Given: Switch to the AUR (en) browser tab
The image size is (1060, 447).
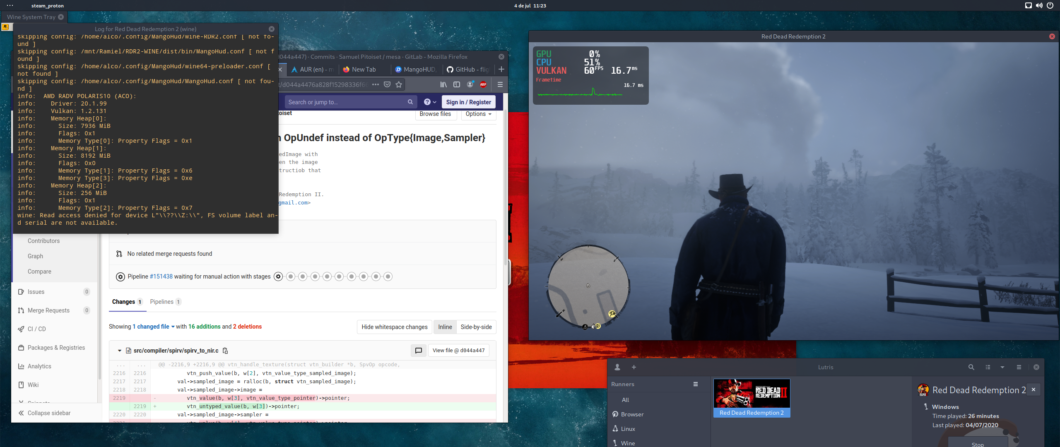Looking at the screenshot, I should (x=313, y=70).
